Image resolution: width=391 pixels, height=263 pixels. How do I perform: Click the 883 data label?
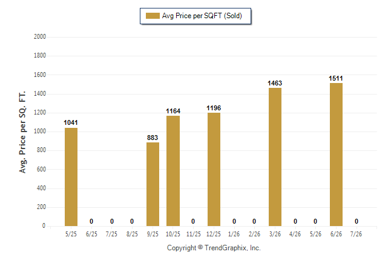153,138
